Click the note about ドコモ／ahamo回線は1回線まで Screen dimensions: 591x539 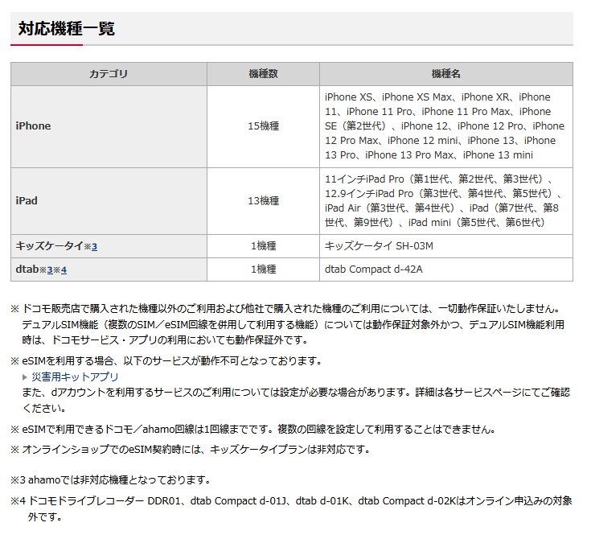(253, 430)
